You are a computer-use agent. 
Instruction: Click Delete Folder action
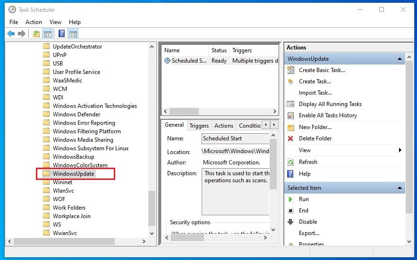coord(315,138)
